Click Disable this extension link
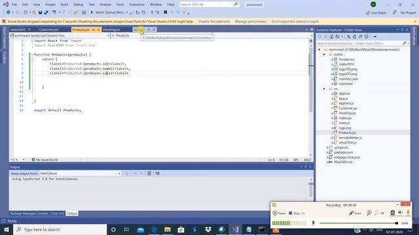The height and width of the screenshot is (235, 419). pyautogui.click(x=214, y=22)
